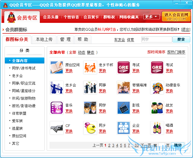
Task: Click 更换 under CF
Action: [69, 131]
